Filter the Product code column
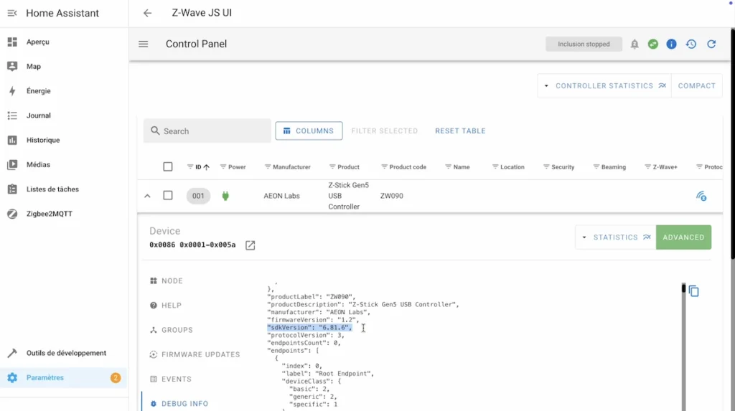The width and height of the screenshot is (735, 411). [x=385, y=167]
